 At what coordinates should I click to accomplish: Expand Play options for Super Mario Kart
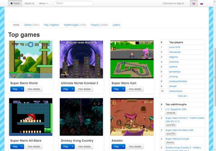point(123,89)
